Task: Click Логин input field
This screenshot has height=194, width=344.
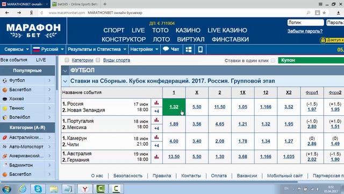Action: coord(306,23)
